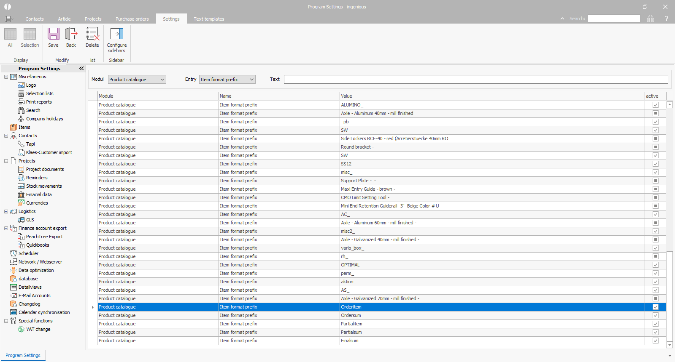Select Company holidays in the sidebar
This screenshot has height=362, width=675.
click(44, 119)
